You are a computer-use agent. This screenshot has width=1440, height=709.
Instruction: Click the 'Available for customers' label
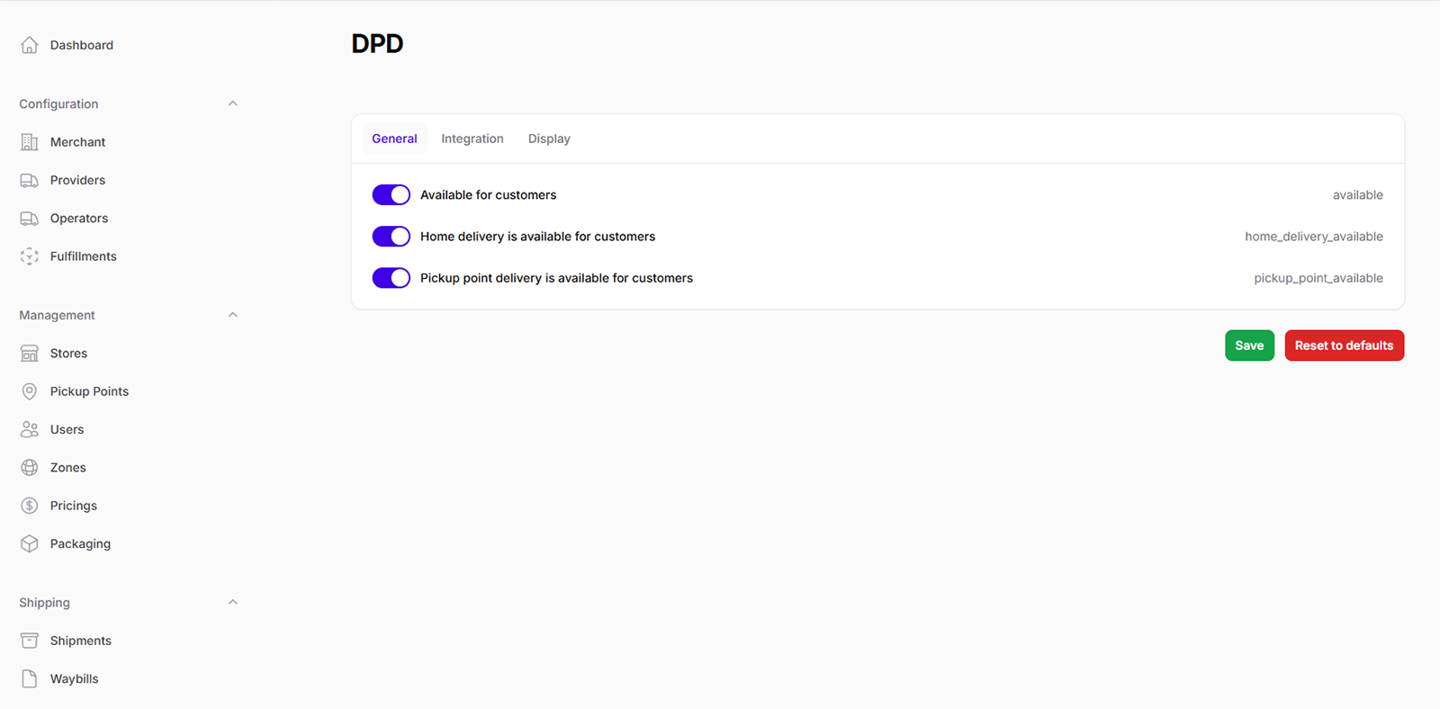point(488,195)
